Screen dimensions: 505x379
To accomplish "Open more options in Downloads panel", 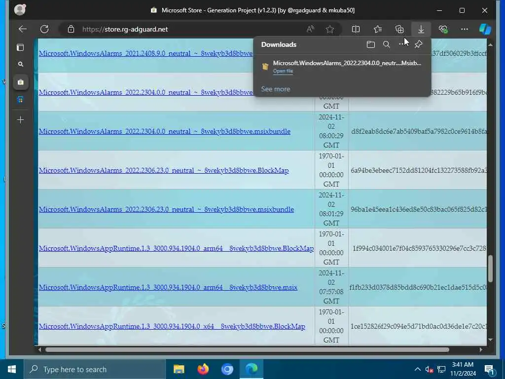I will [401, 44].
